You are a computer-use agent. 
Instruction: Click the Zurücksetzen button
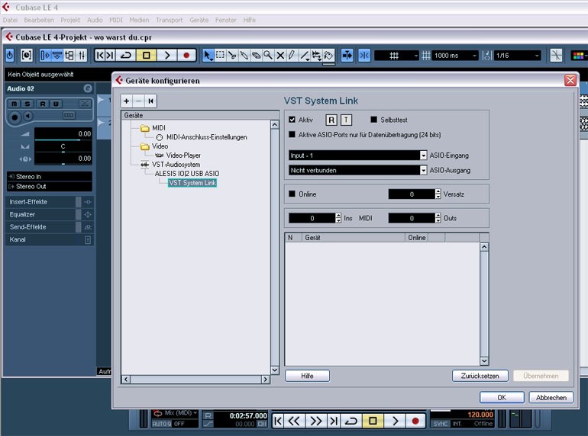(x=480, y=376)
